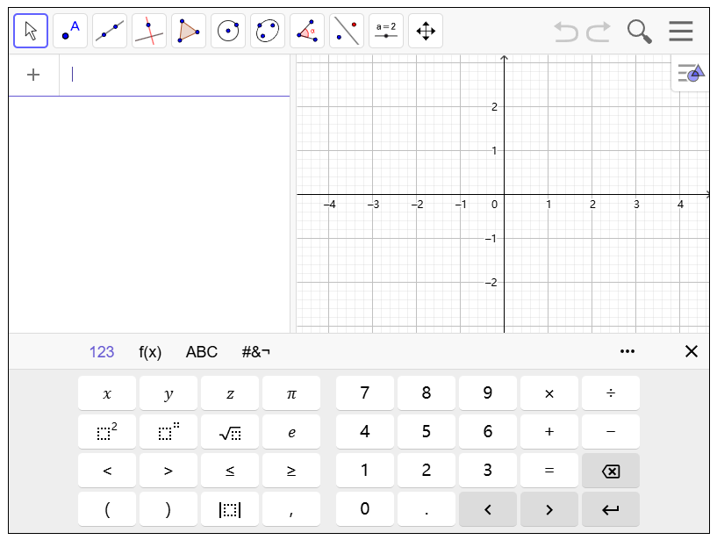Pick the Slider tool
The height and width of the screenshot is (540, 717).
click(x=386, y=31)
